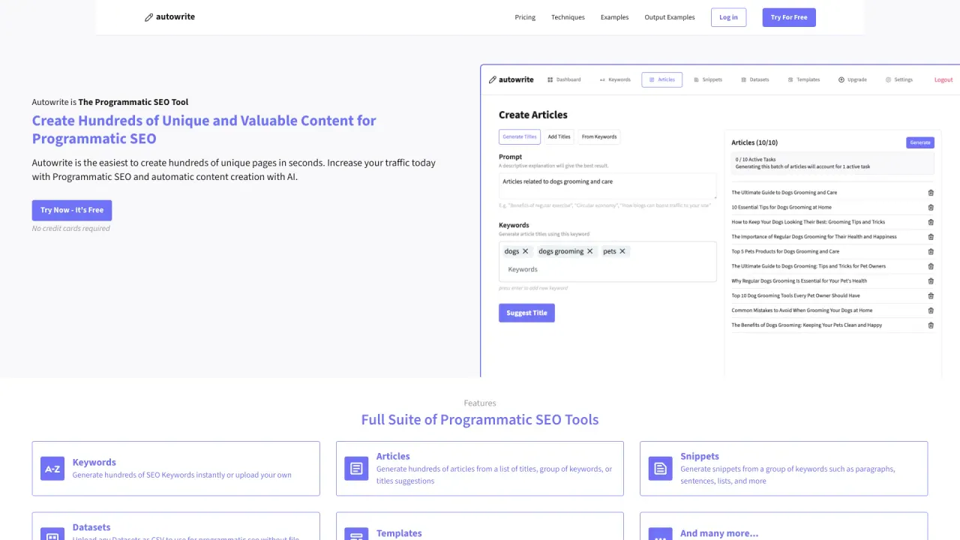This screenshot has width=960, height=540.
Task: Switch to the Add Titles tab
Action: click(559, 136)
